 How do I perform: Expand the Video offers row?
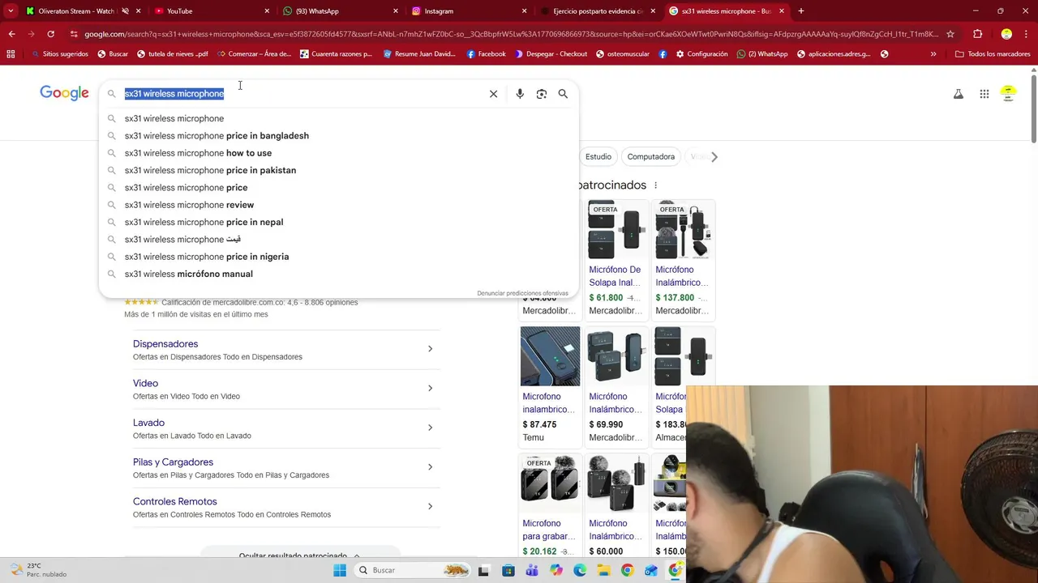pos(286,389)
